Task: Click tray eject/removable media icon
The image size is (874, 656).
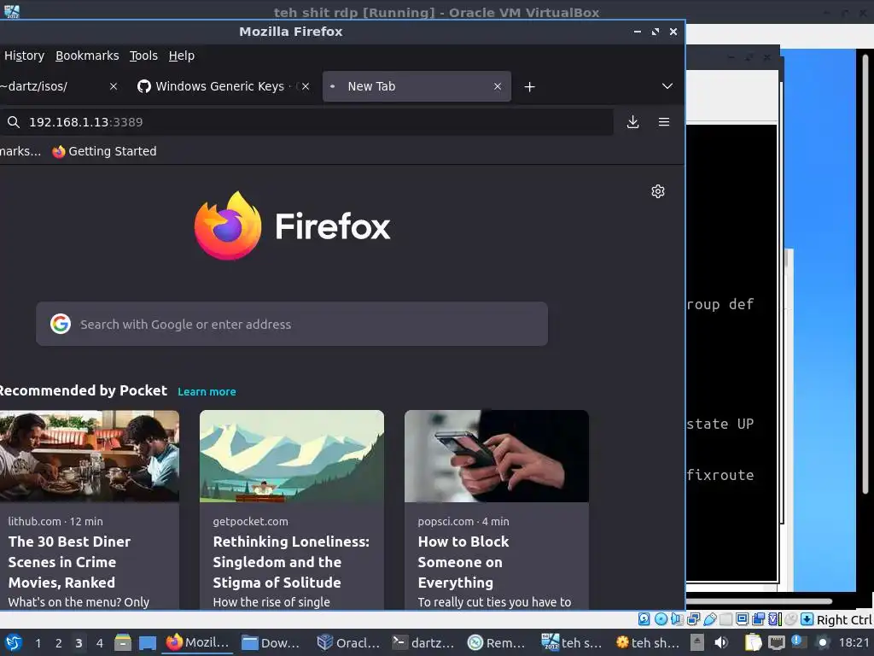Action: (697, 643)
